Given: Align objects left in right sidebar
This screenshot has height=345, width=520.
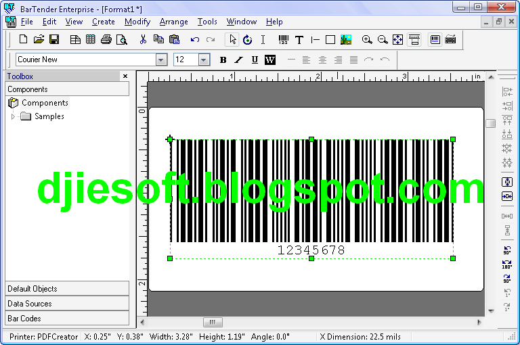Looking at the screenshot, I should click(x=506, y=91).
